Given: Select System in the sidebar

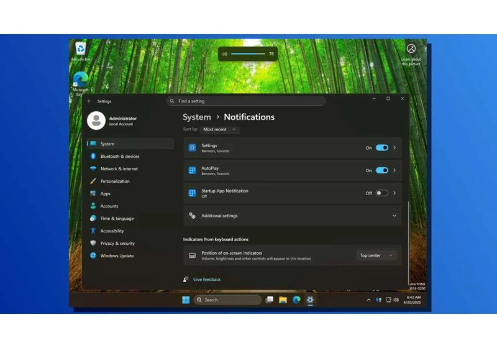Looking at the screenshot, I should (x=130, y=144).
